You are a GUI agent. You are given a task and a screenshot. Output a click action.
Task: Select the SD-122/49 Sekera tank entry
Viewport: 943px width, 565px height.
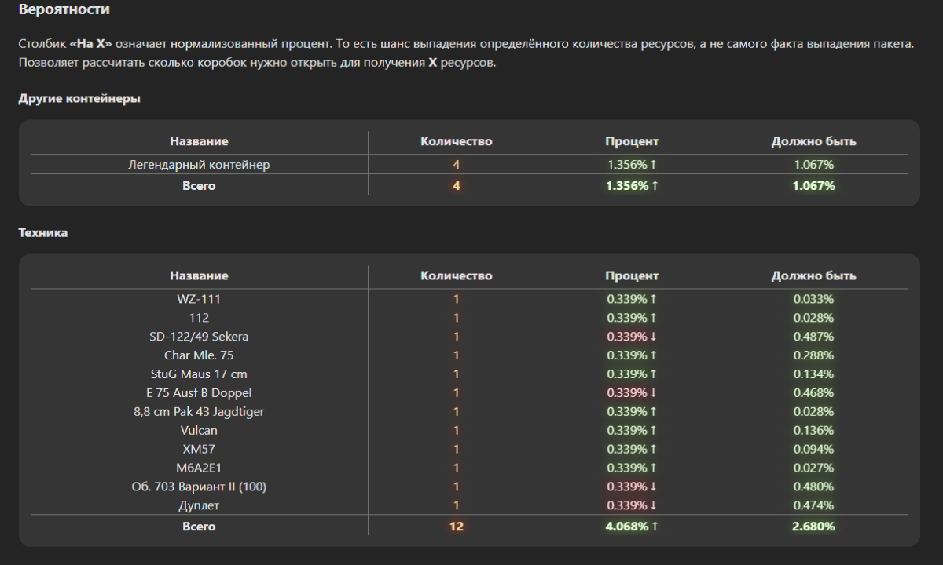coord(199,337)
